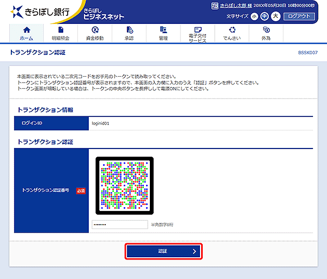Image resolution: width=327 pixels, height=279 pixels.
Task: Click the colored two-dimensional code image
Action: pos(124,185)
